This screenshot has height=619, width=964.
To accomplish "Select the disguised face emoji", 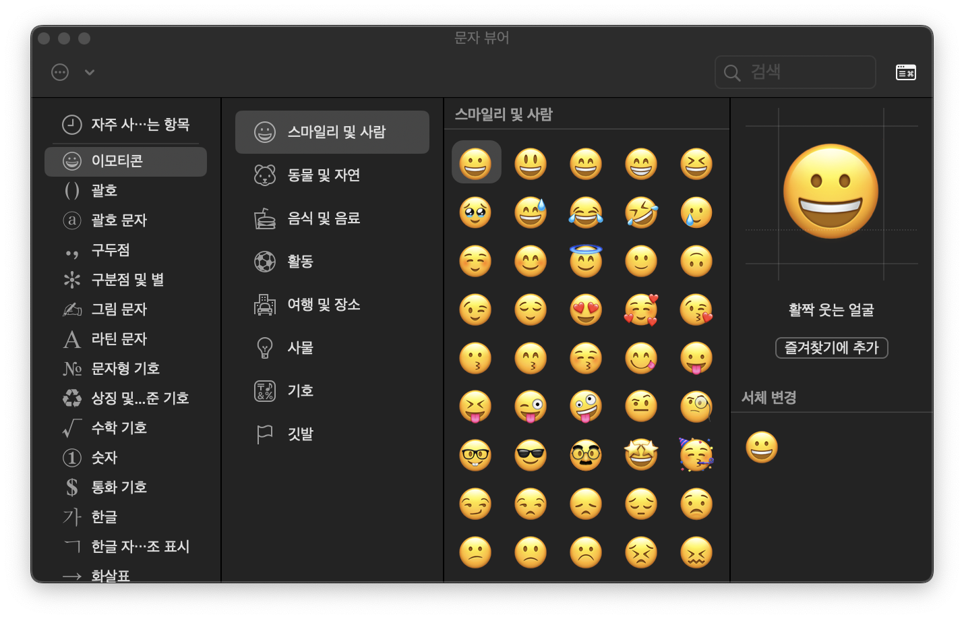I will click(586, 455).
